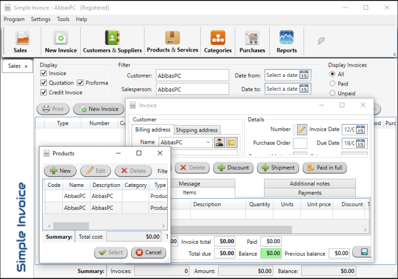Image resolution: width=398 pixels, height=279 pixels.
Task: Select the first AbbasPC product row
Action: pos(106,196)
